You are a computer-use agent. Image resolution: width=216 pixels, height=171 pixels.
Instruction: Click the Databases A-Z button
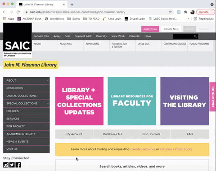pyautogui.click(x=112, y=134)
